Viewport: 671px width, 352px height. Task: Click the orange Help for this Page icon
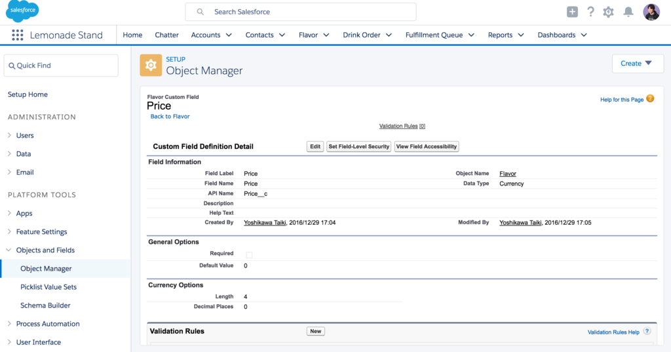click(x=650, y=98)
